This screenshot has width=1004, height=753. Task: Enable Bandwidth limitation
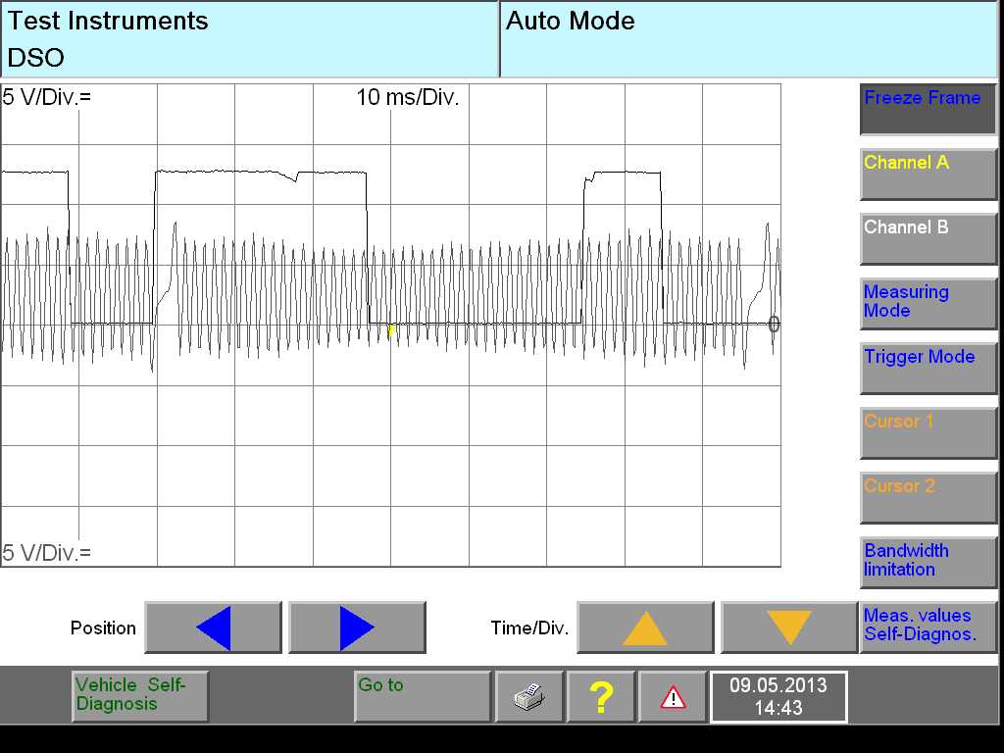click(928, 562)
